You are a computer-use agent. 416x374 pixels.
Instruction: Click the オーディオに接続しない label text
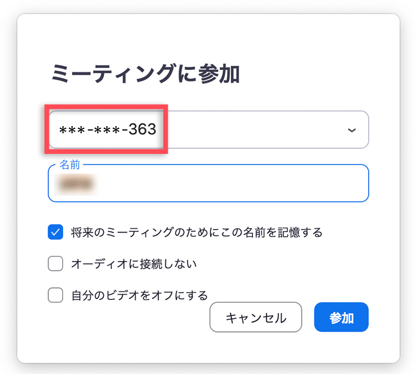tap(134, 263)
